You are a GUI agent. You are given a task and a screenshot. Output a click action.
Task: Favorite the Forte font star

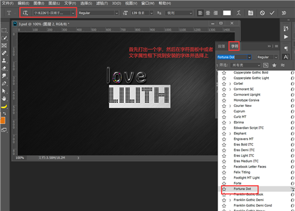(224, 184)
